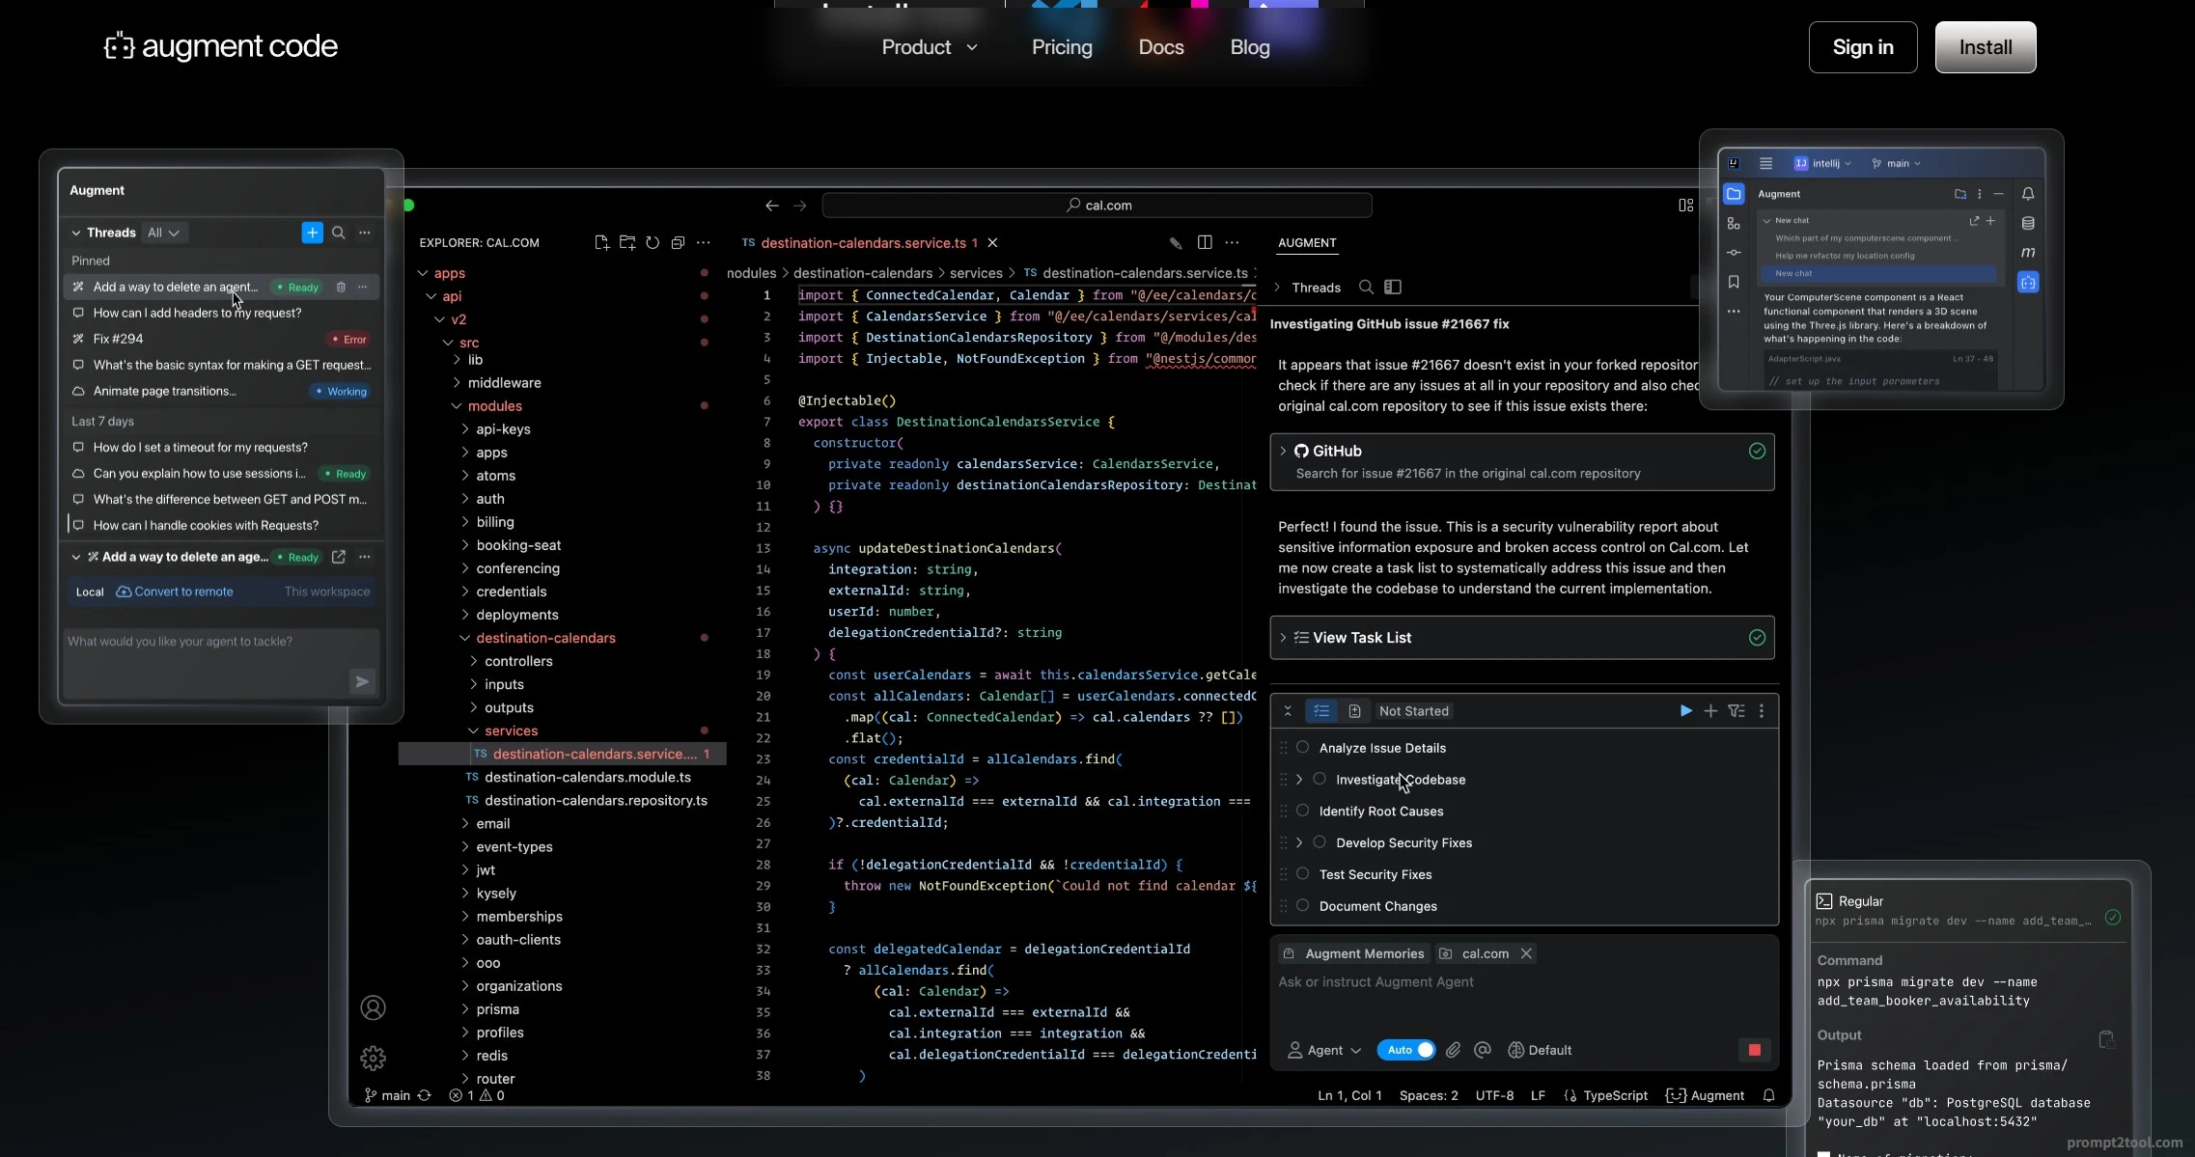The image size is (2195, 1157).
Task: Stop the running agent red button
Action: (1755, 1050)
